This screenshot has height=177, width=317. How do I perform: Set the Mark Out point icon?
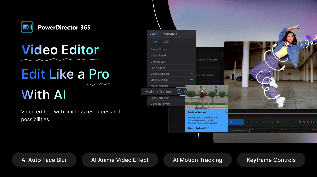pyautogui.click(x=292, y=122)
